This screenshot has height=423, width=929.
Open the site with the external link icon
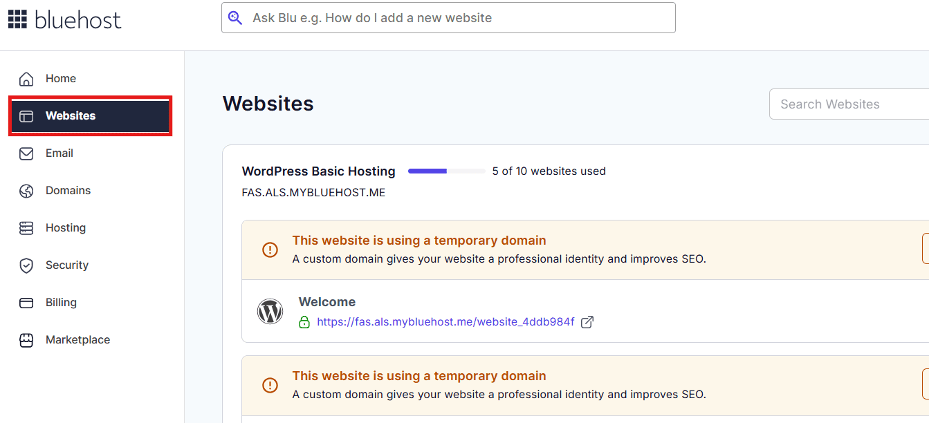point(587,321)
